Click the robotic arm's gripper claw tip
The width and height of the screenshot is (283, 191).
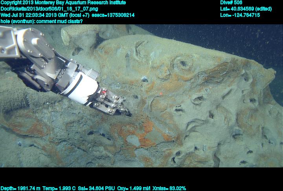[127, 114]
